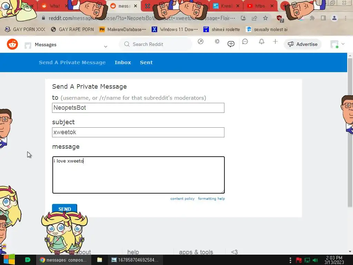The width and height of the screenshot is (353, 265).
Task: Open the Chrome profile avatar
Action: (x=334, y=18)
